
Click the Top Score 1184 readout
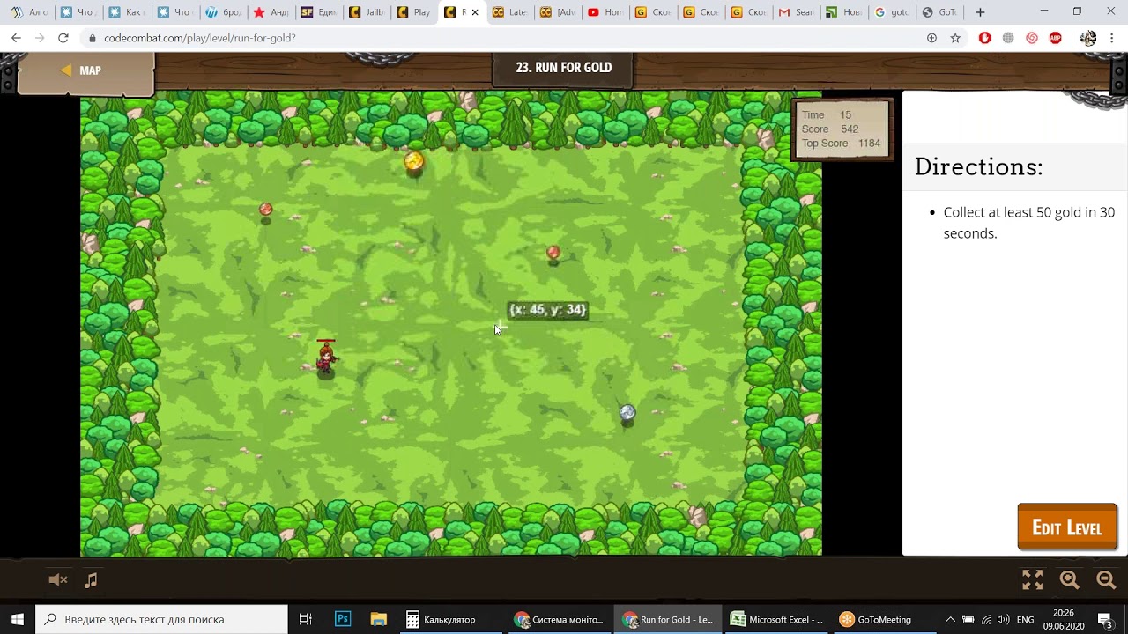pos(841,144)
